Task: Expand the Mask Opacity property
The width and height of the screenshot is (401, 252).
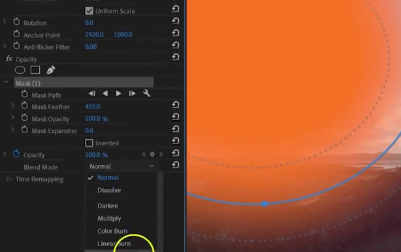Action: tap(12, 118)
